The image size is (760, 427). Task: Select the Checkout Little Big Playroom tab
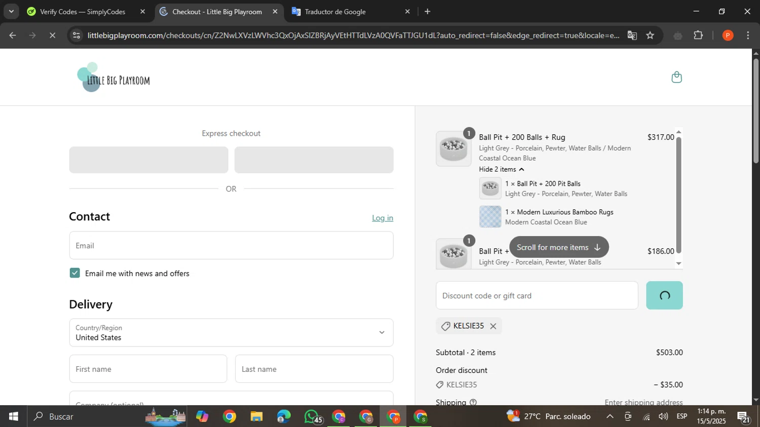(x=217, y=12)
